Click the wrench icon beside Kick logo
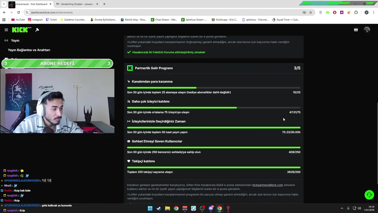378x213 pixels. 37,30
